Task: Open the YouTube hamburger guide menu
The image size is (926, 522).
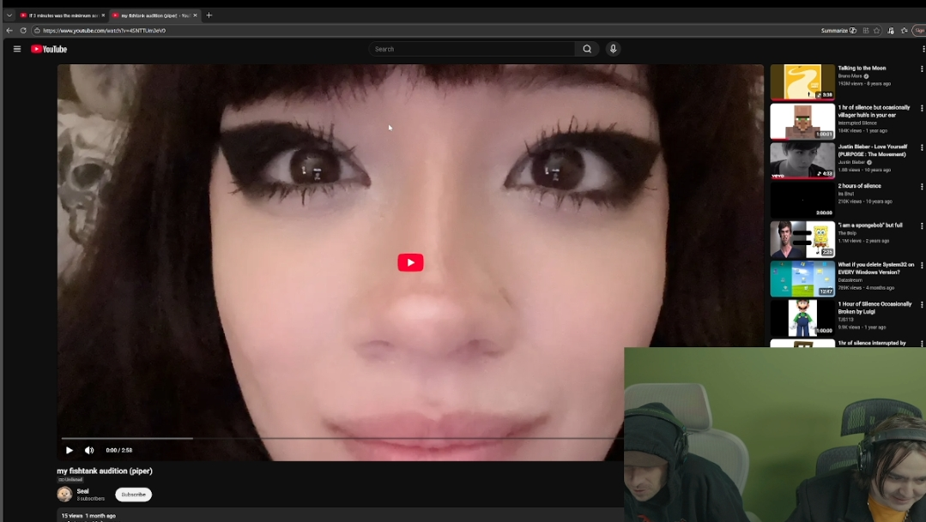Action: tap(17, 49)
